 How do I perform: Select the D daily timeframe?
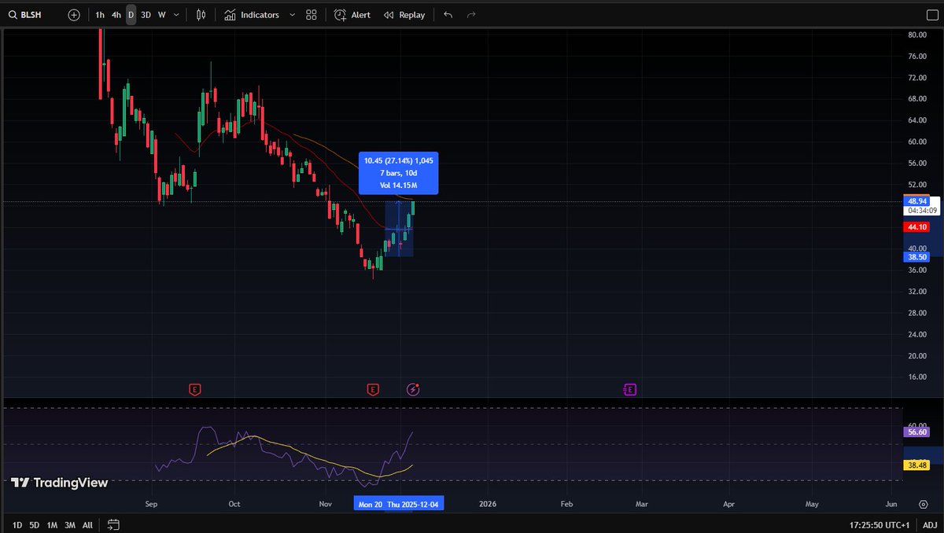(x=131, y=15)
